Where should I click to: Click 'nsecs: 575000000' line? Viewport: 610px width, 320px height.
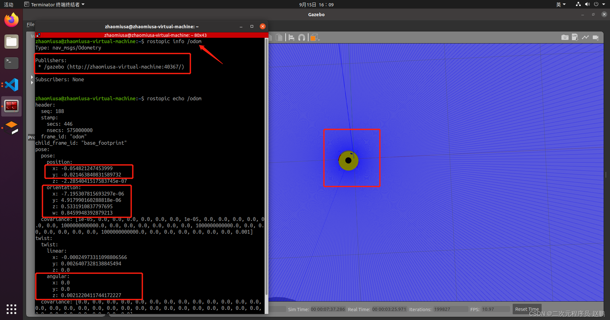coord(70,130)
